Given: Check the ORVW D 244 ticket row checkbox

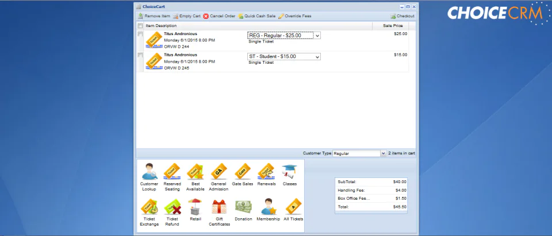Looking at the screenshot, I should click(x=140, y=34).
